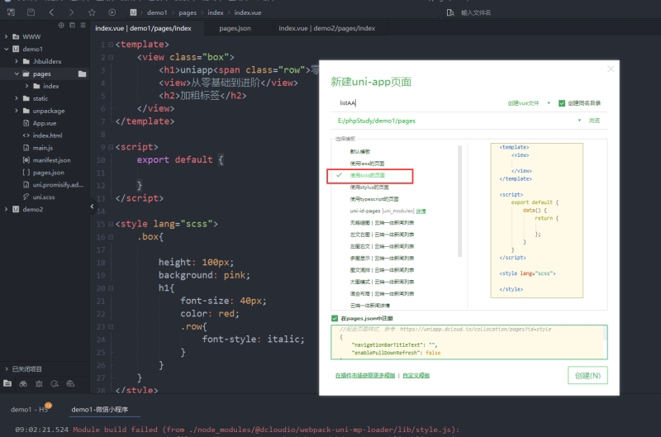Click the collapse all icon in project panel

coord(72,26)
